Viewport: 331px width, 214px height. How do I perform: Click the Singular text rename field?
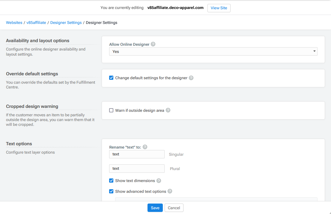pos(137,154)
